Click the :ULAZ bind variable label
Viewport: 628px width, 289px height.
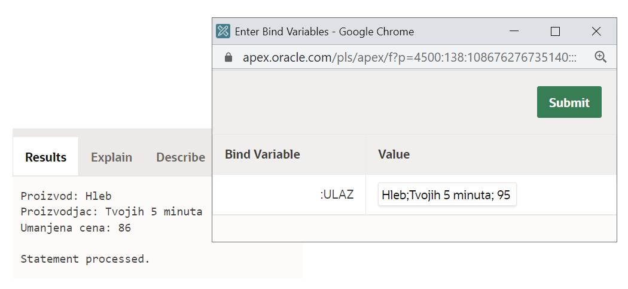tap(337, 194)
